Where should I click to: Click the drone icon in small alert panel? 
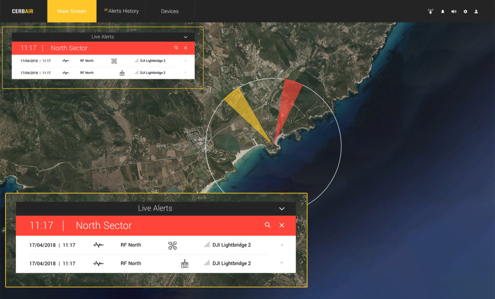pyautogui.click(x=114, y=61)
